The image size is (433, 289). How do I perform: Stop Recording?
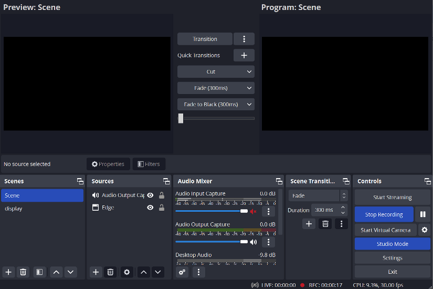[384, 214]
